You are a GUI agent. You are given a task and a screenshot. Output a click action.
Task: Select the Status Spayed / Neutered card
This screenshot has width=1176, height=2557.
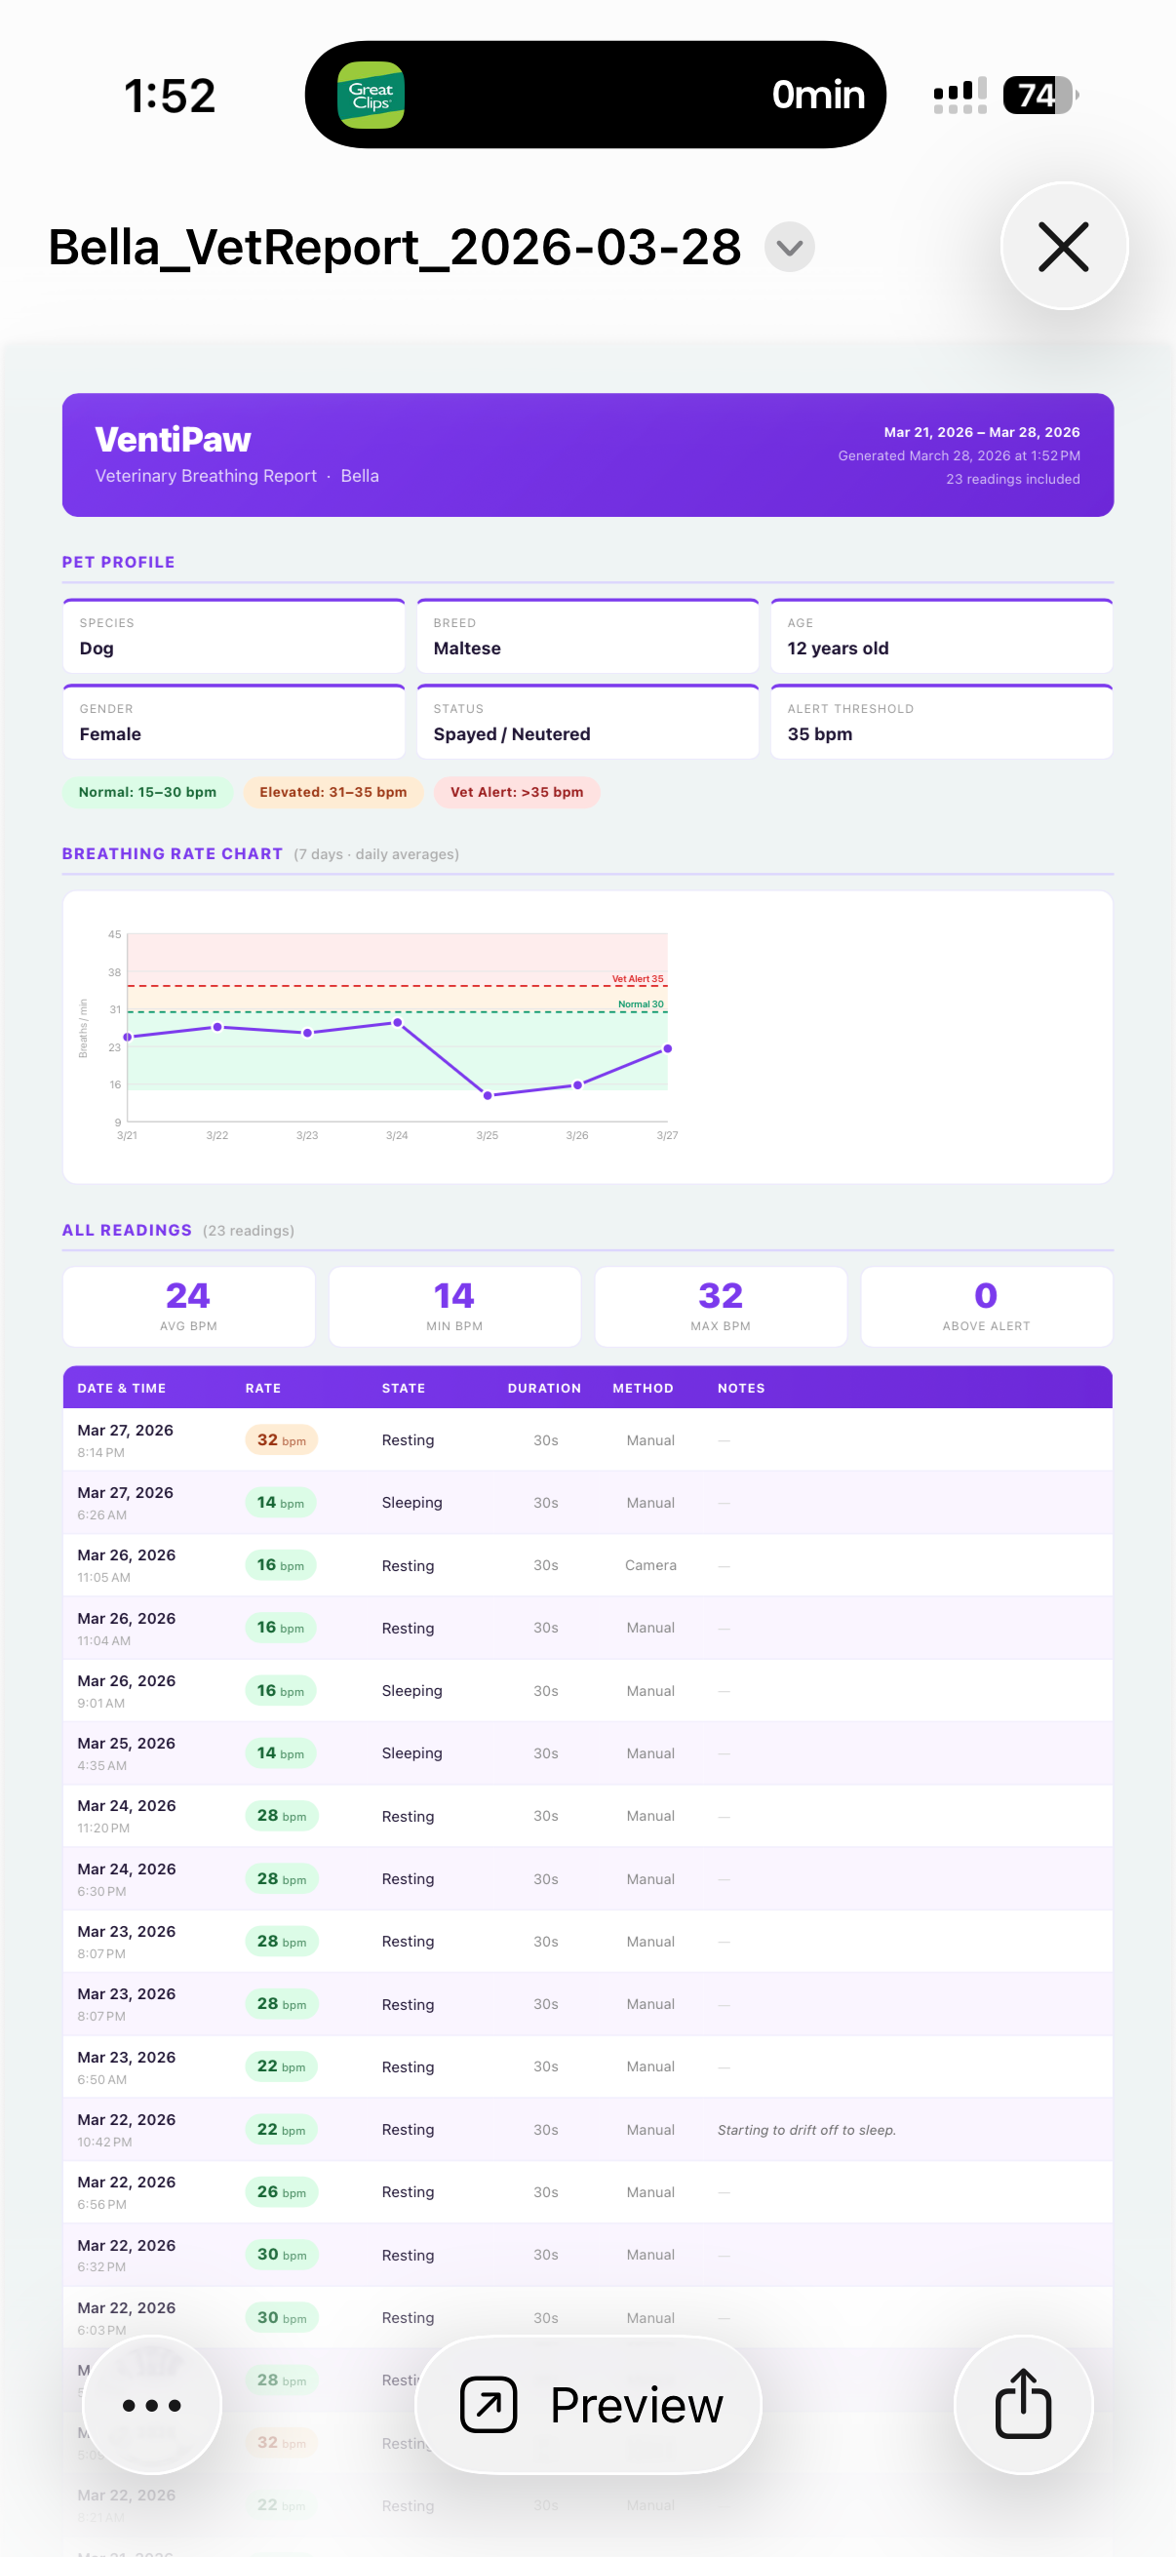coord(587,722)
